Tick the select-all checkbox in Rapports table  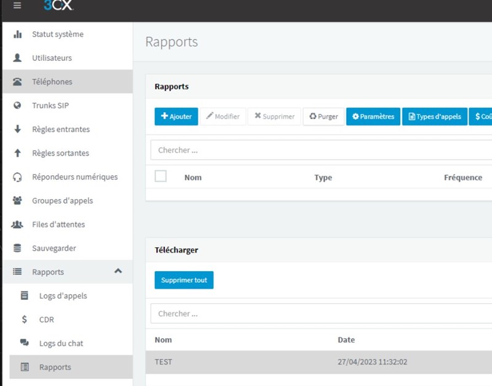tap(161, 176)
